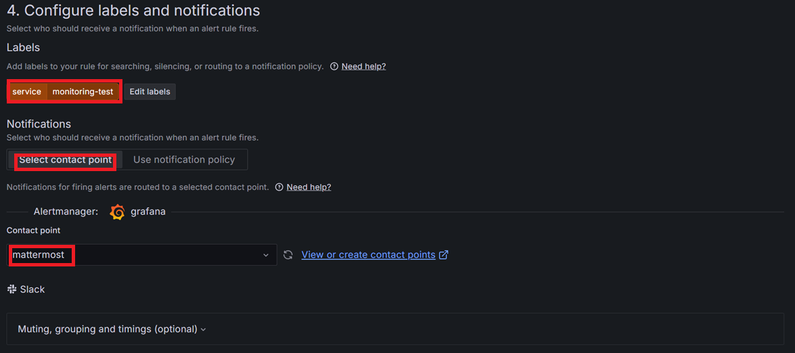Click the help icon beside Labels 'Need help?'
This screenshot has height=353, width=795.
(x=334, y=66)
